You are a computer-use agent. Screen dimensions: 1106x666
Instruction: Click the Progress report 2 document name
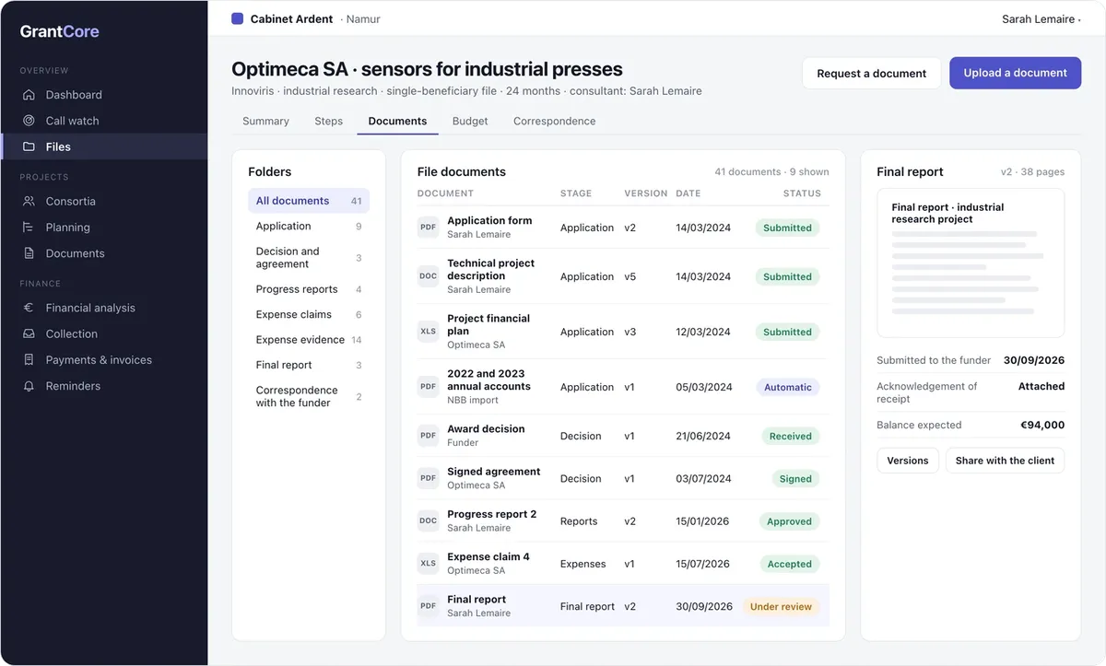pyautogui.click(x=491, y=514)
